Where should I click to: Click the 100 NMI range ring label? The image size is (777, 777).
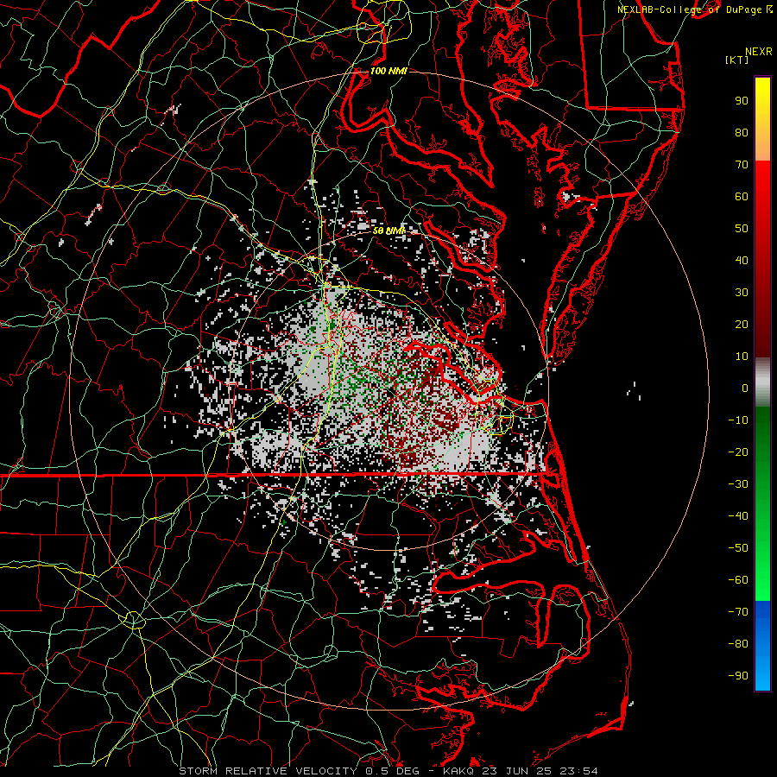pyautogui.click(x=388, y=71)
